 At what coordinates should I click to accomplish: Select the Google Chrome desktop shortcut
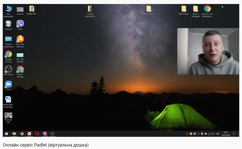8,56
